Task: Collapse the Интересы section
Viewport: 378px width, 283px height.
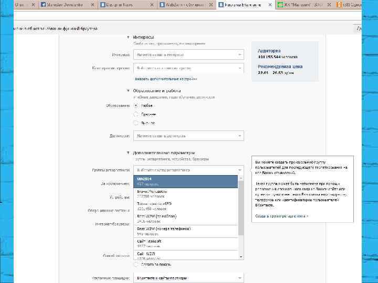Action: (128, 37)
